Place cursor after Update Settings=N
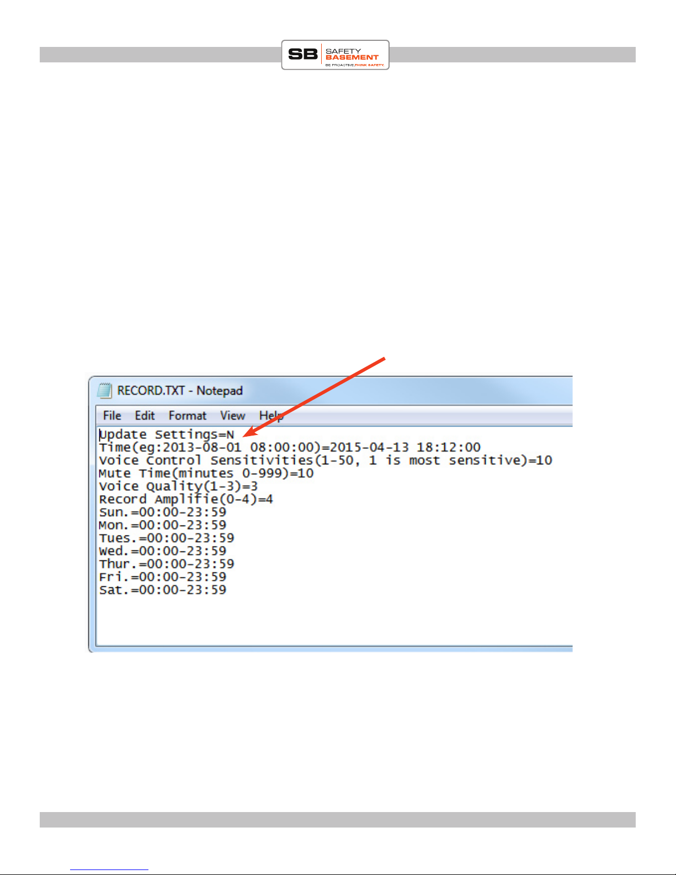 click(x=235, y=434)
